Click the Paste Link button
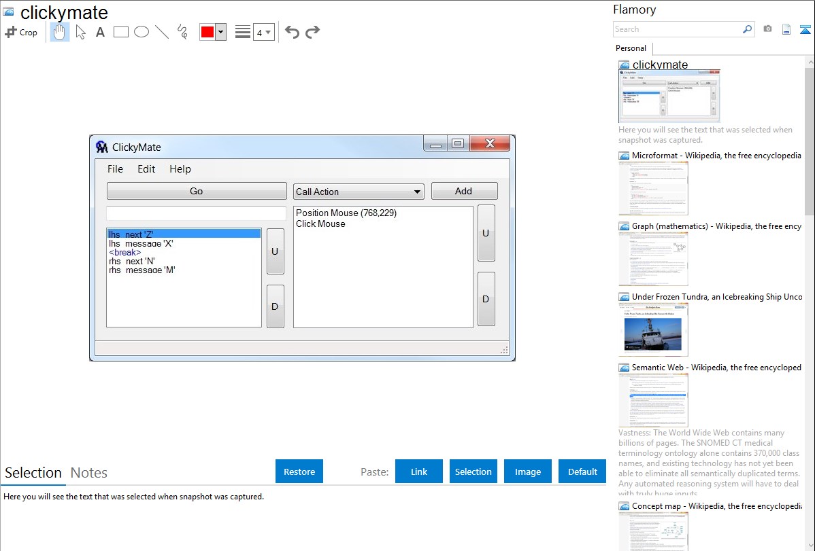 coord(419,472)
